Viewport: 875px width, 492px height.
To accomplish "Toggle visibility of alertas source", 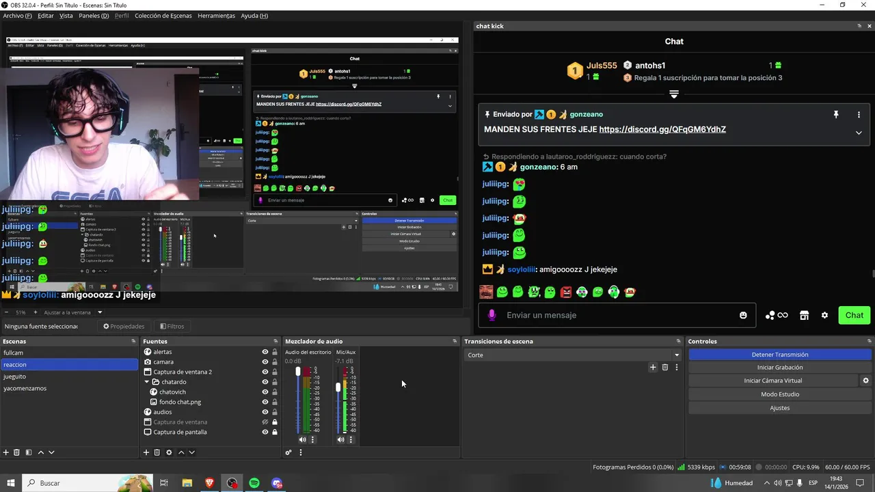I will pos(265,352).
